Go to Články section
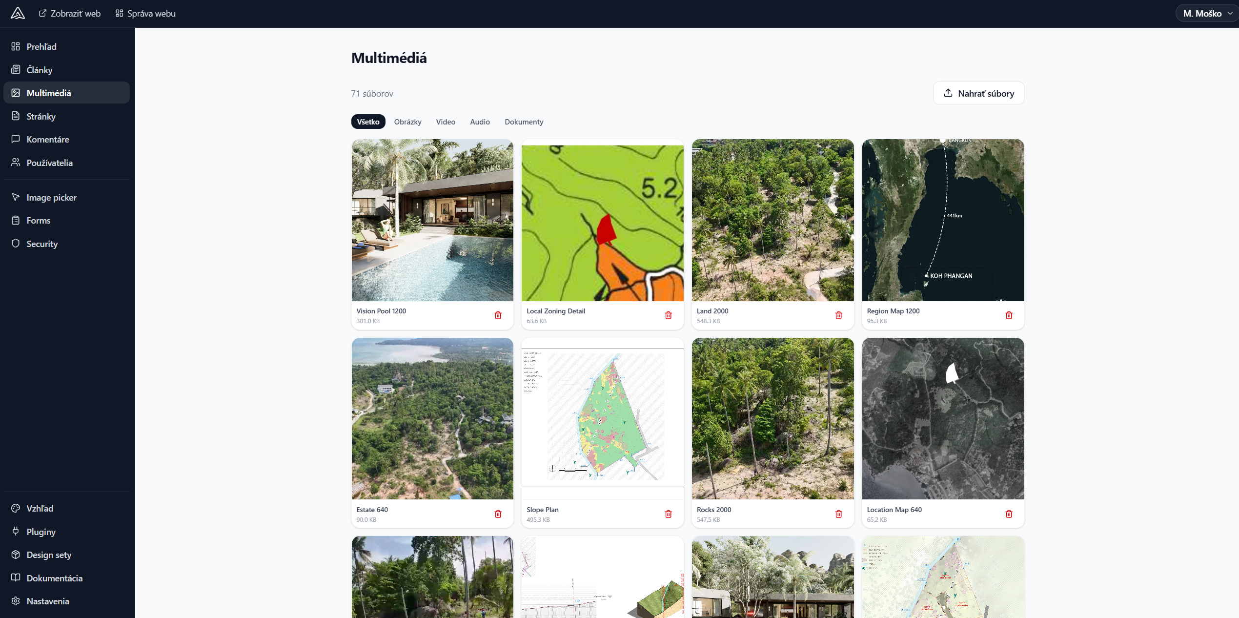1239x618 pixels. pos(66,70)
